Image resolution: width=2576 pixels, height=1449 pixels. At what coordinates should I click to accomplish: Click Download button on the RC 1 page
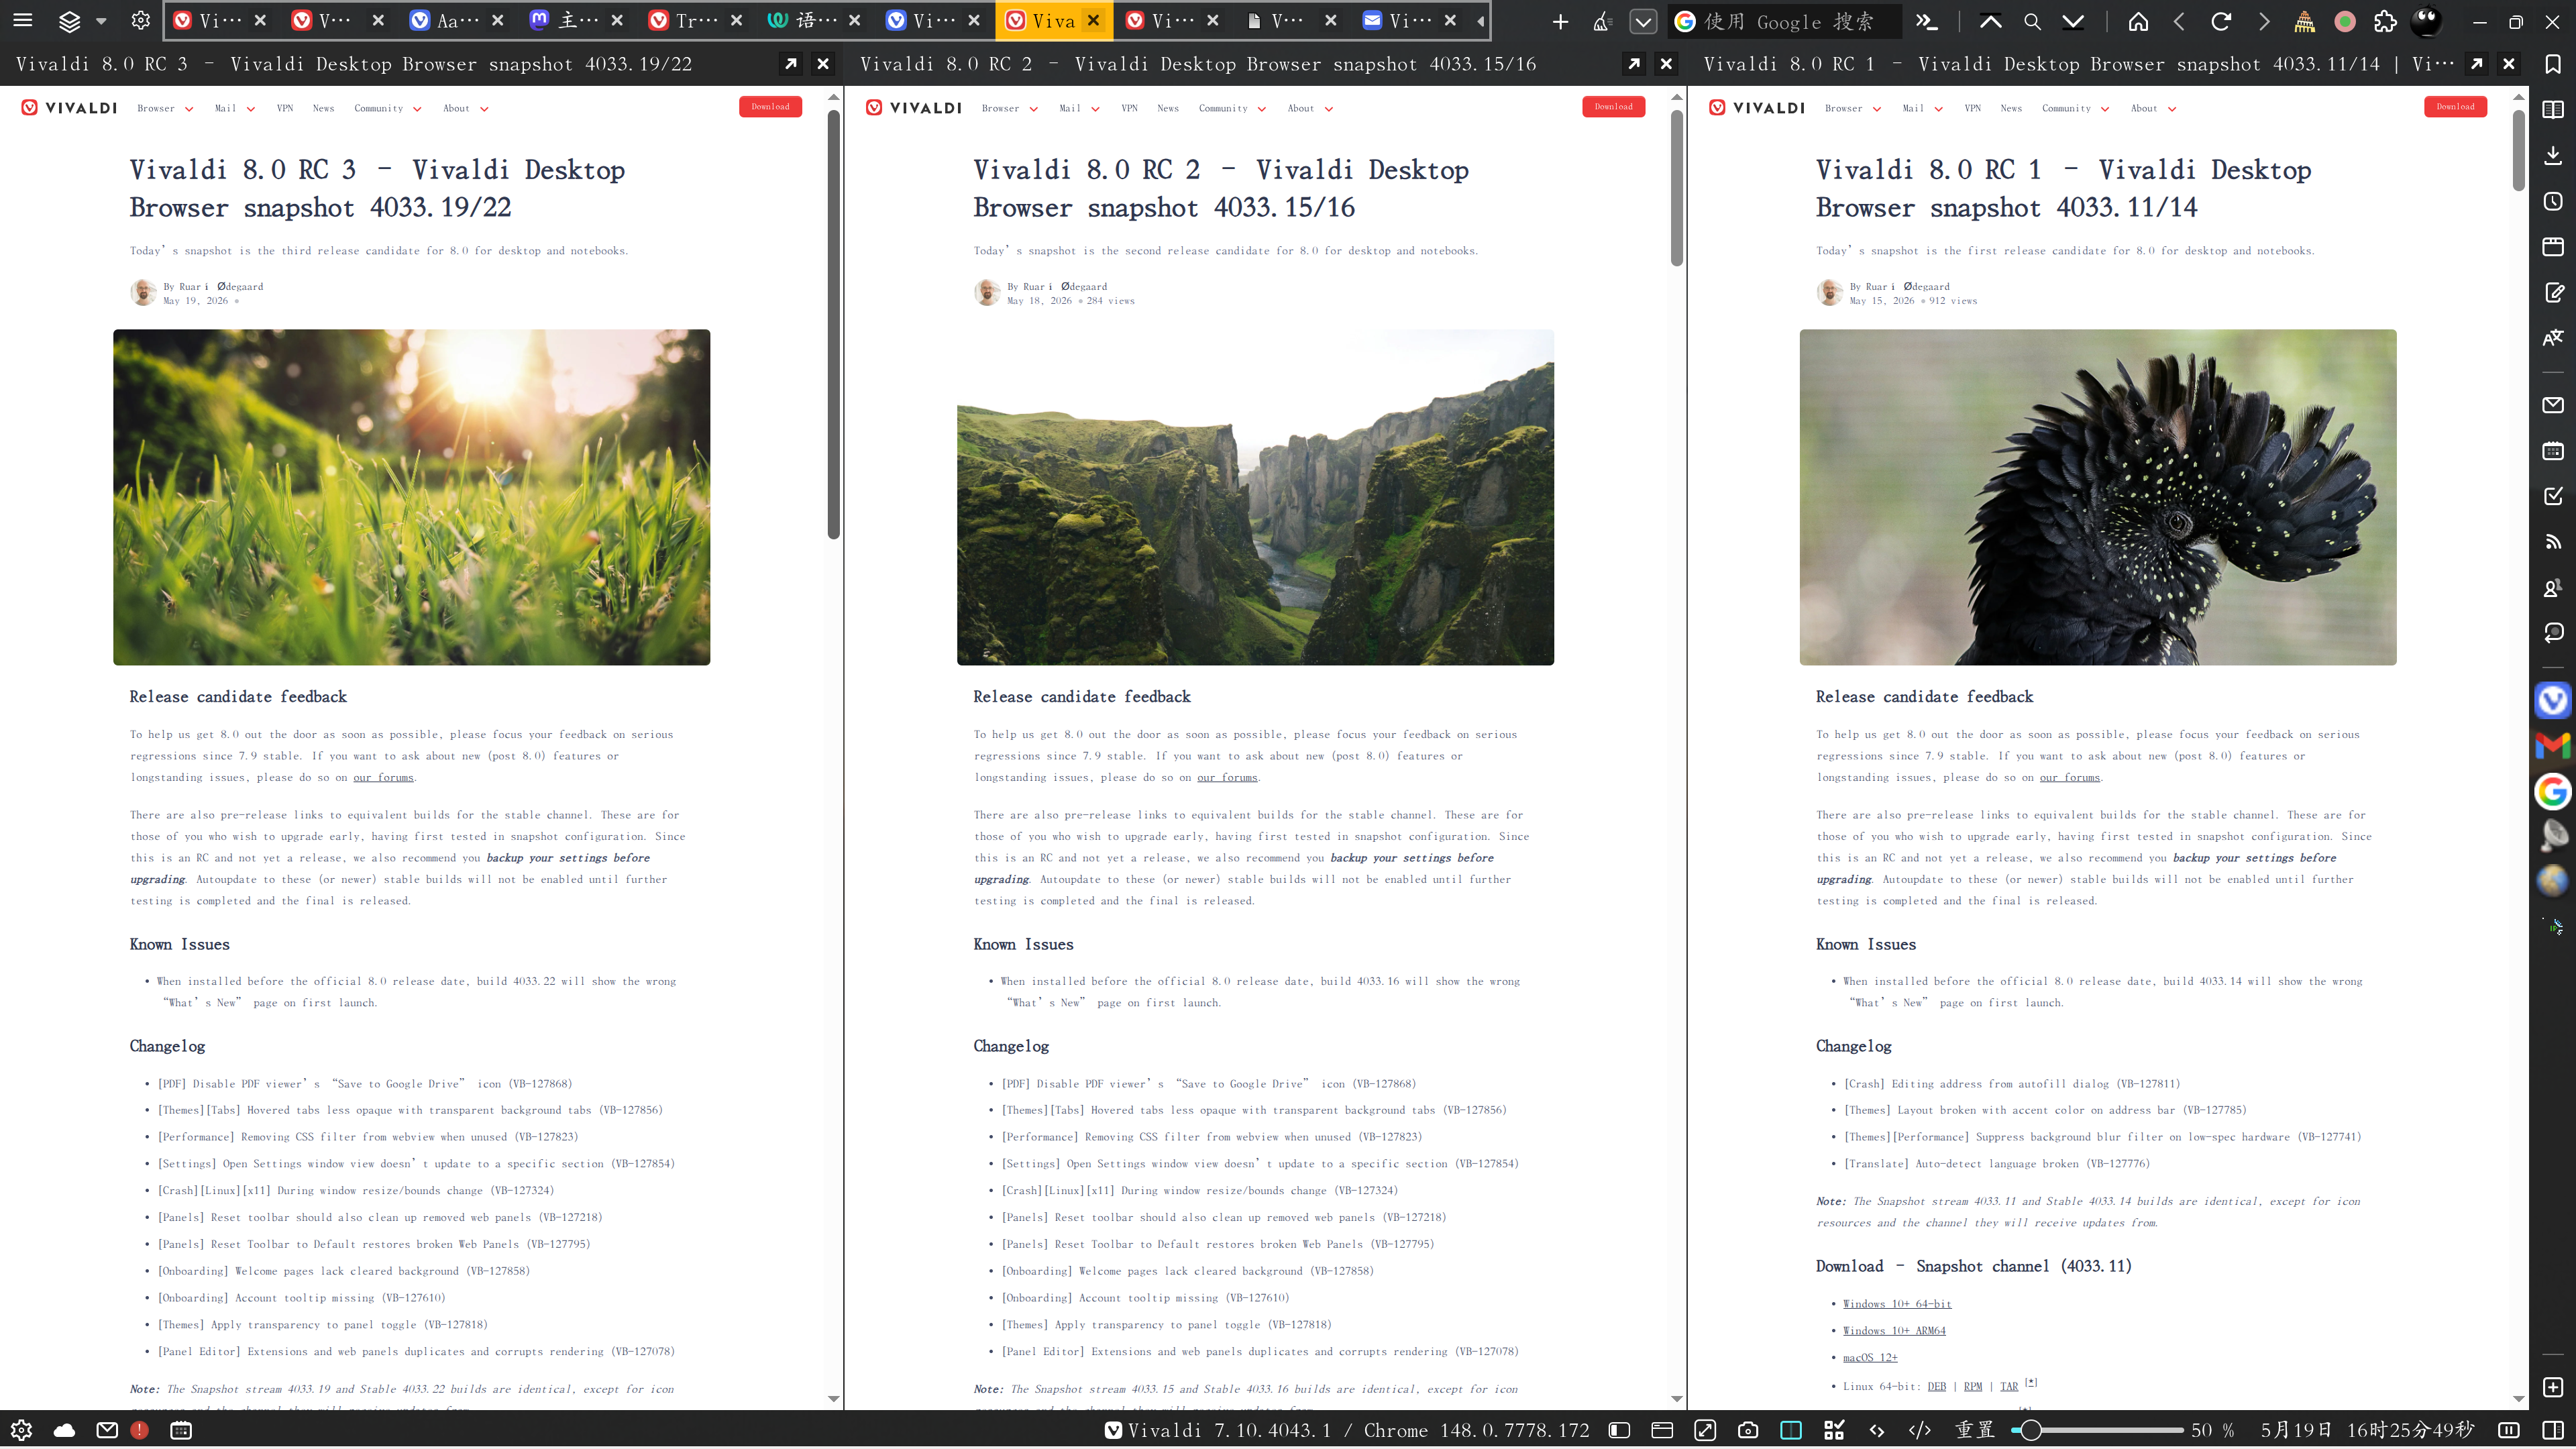pyautogui.click(x=2455, y=107)
